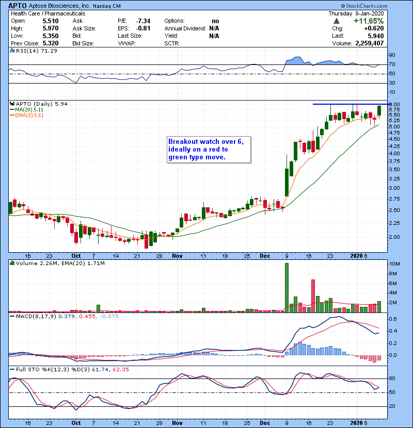Click the Low value 5.350
Viewport: 413px width, 428px height.
(51, 36)
